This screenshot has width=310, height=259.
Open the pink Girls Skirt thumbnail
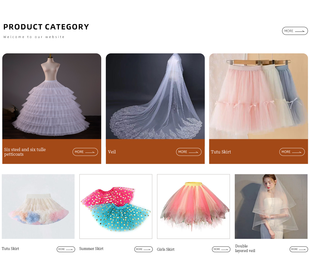(x=193, y=207)
